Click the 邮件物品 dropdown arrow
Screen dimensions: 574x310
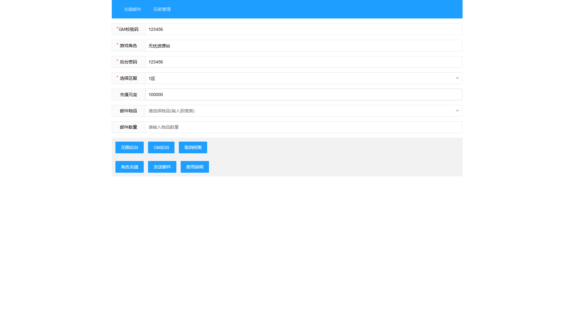[x=457, y=111]
